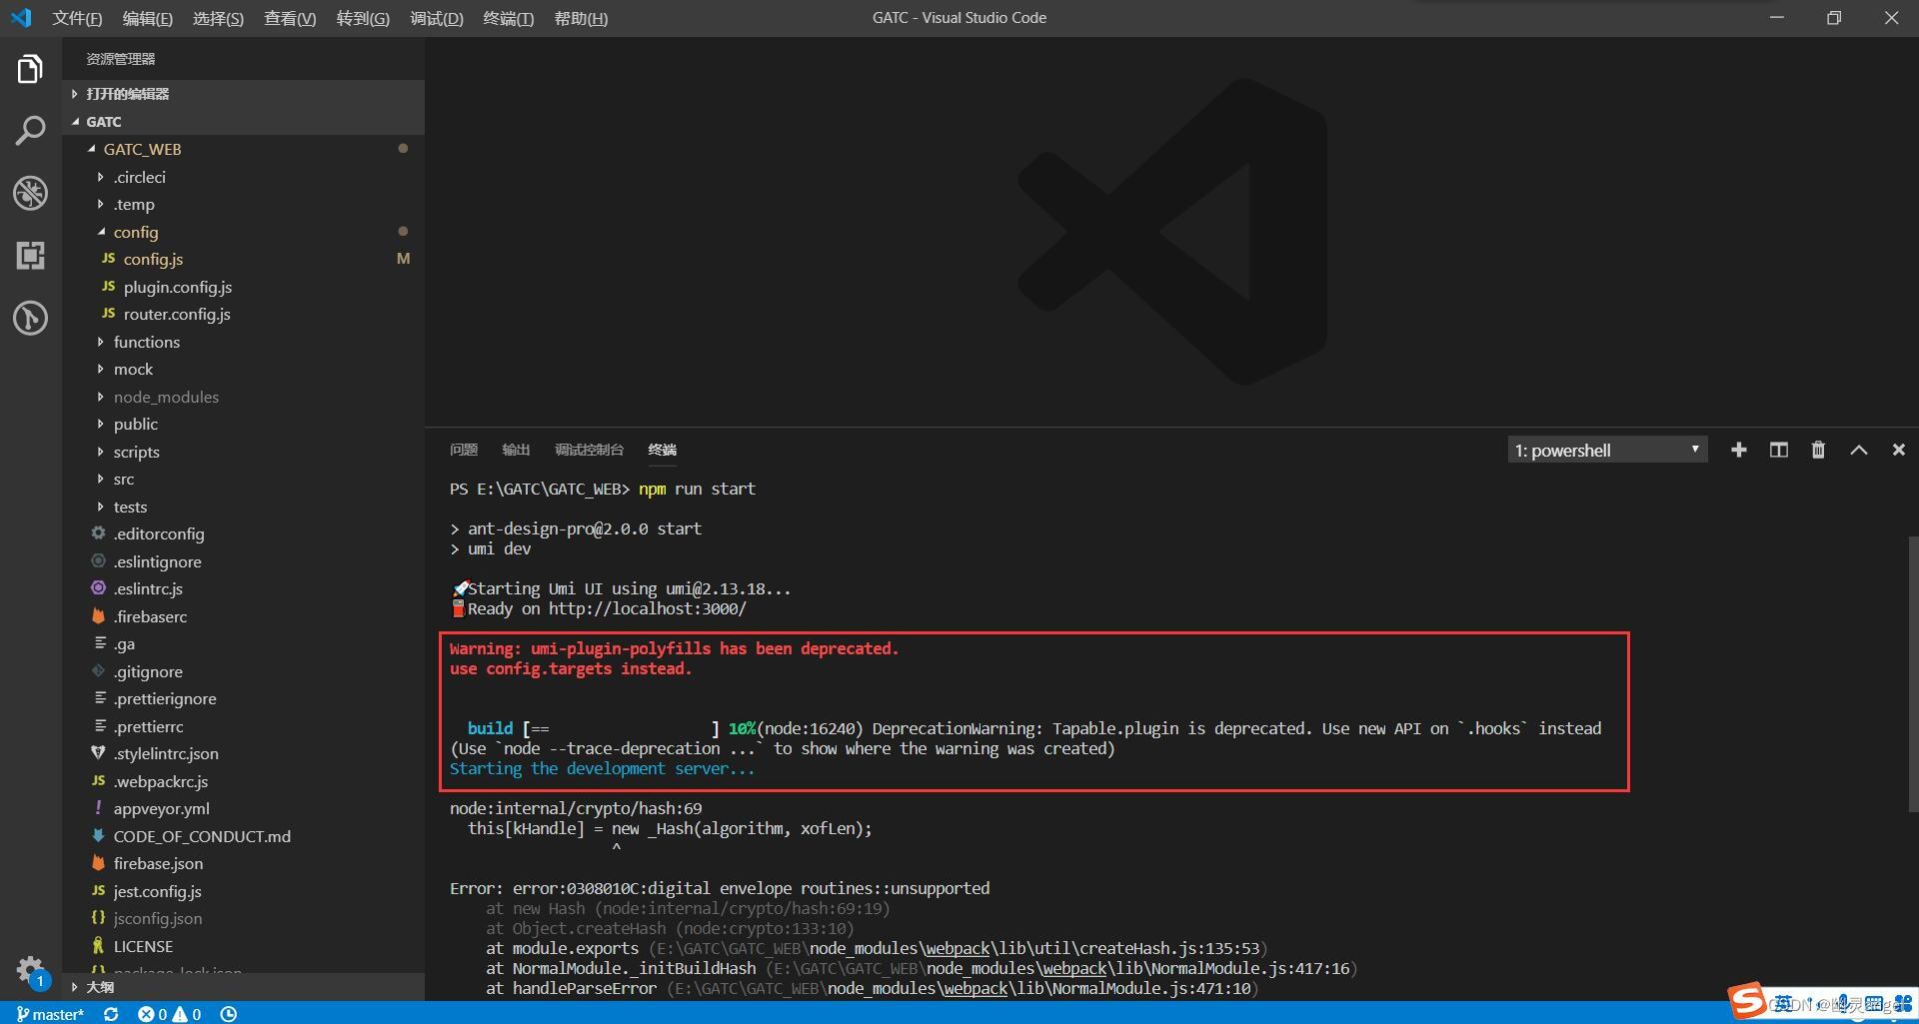This screenshot has height=1024, width=1919.
Task: Maximize the terminal panel with the chevron icon
Action: click(x=1858, y=450)
